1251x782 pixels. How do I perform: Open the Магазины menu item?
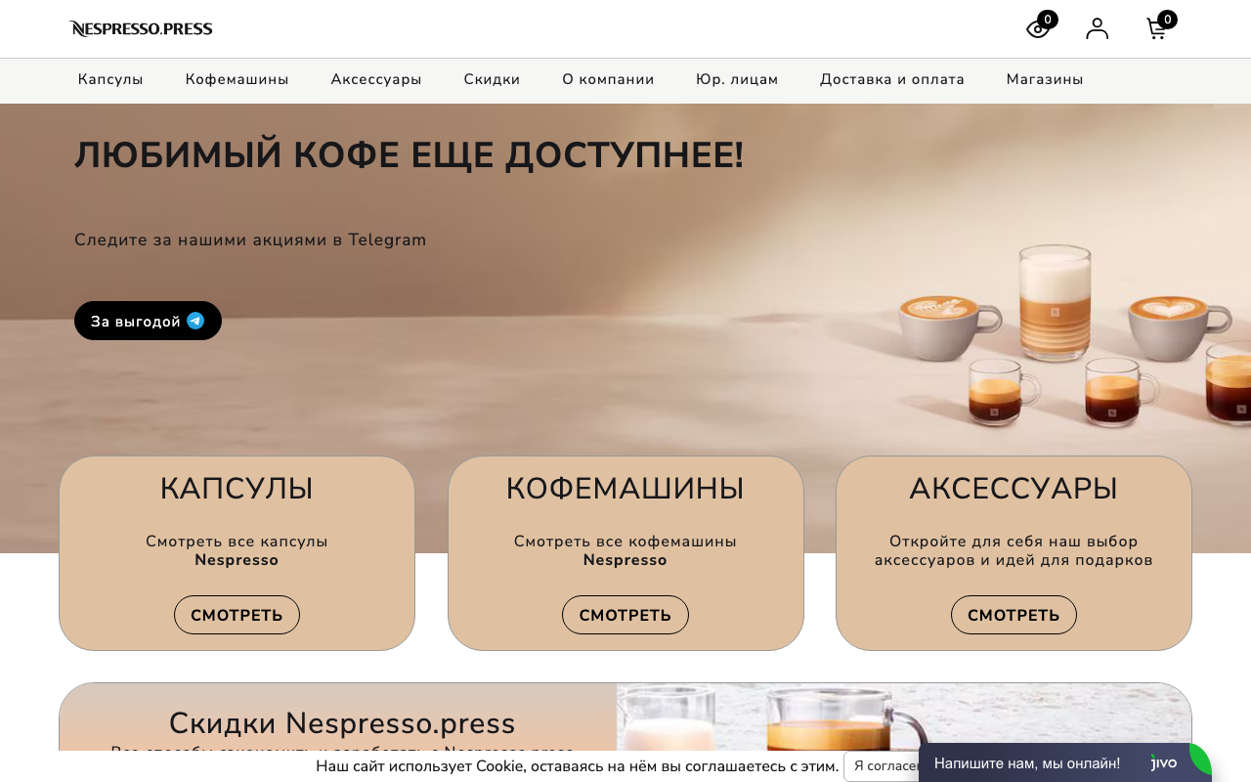coord(1045,80)
